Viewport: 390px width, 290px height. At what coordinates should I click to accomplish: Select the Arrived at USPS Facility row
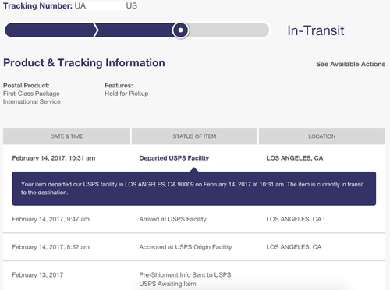(194, 219)
